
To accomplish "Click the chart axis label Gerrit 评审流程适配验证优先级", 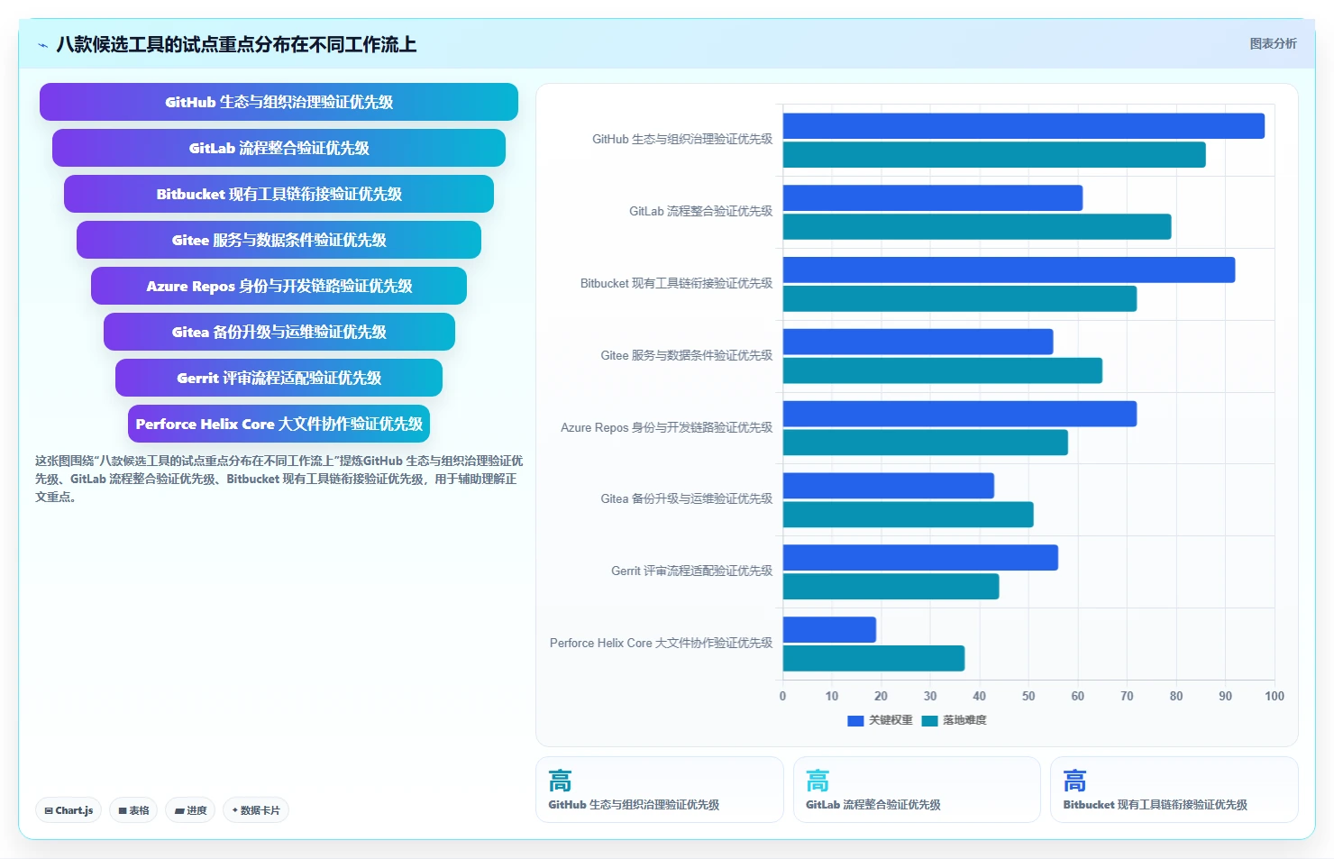I will [691, 571].
